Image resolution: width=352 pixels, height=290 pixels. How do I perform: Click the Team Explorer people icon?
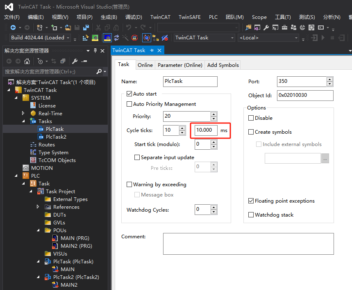tap(293, 27)
